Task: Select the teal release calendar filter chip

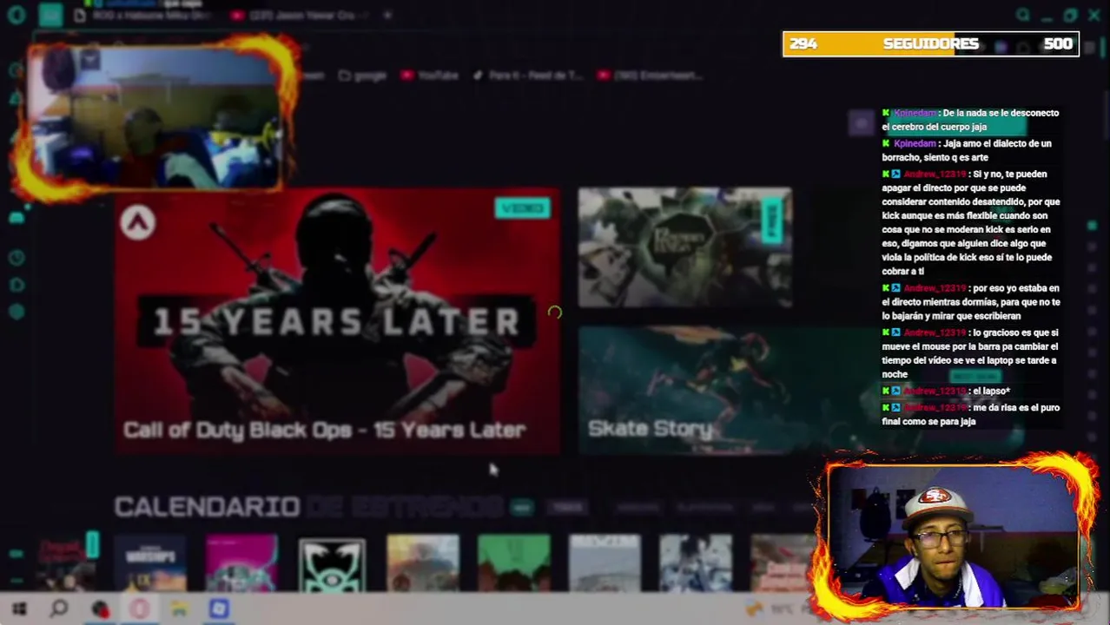Action: [x=521, y=508]
